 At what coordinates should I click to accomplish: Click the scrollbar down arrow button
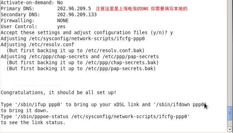tap(230, 129)
